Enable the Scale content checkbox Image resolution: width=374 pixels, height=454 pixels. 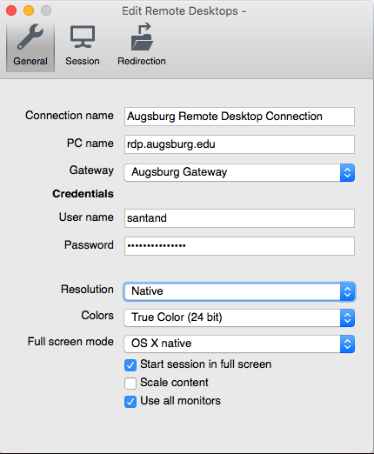(x=130, y=384)
